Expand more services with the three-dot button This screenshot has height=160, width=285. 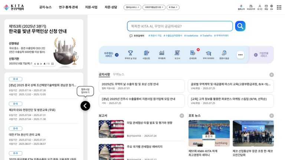240,55
